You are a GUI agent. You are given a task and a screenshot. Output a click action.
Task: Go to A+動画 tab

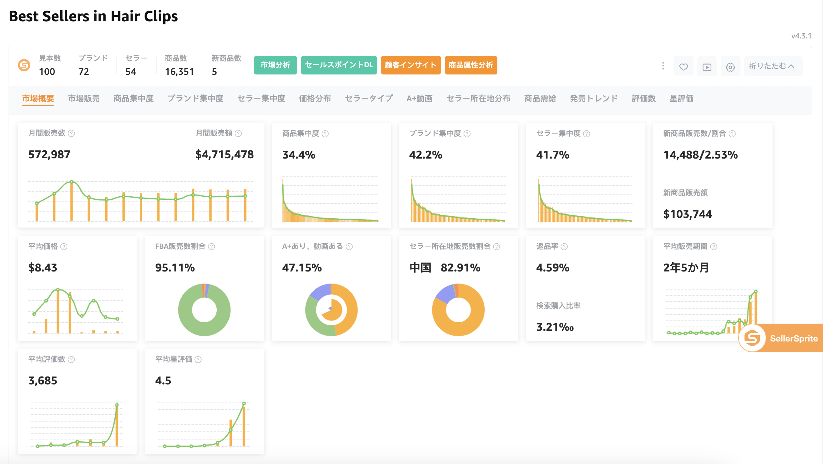pyautogui.click(x=420, y=98)
